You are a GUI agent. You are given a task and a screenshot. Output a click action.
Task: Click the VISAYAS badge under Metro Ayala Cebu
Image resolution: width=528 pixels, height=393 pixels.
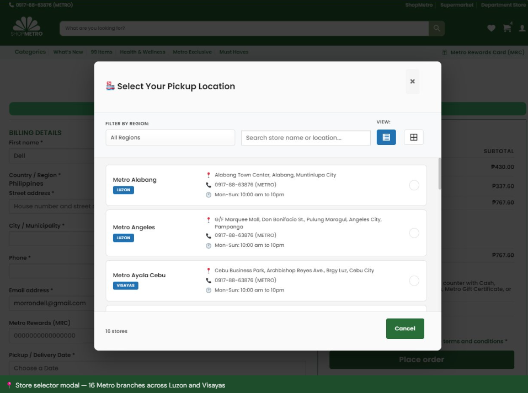click(x=126, y=286)
